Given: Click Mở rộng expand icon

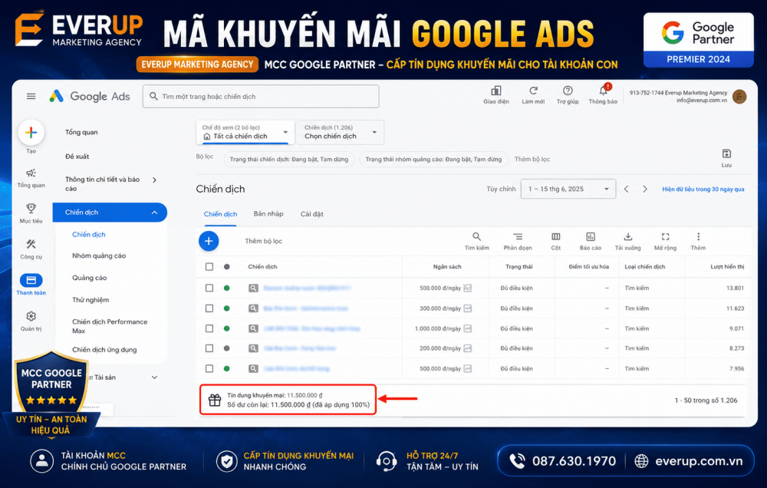Looking at the screenshot, I should (x=665, y=237).
